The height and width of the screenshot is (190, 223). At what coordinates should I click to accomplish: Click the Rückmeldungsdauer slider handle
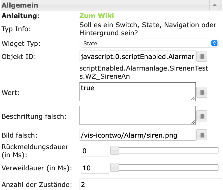tap(115, 151)
